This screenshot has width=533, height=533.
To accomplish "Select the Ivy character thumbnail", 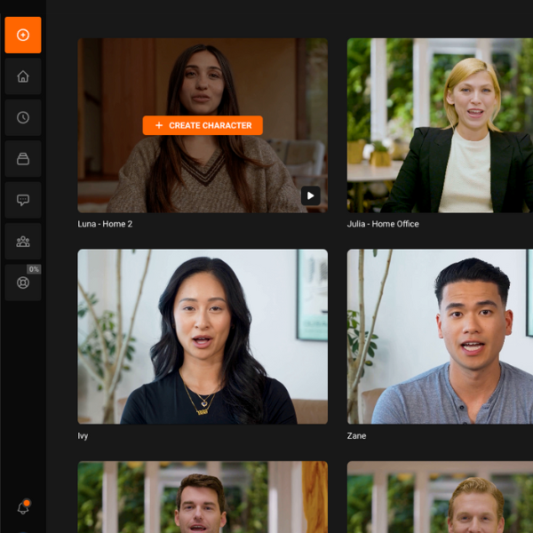I will 203,336.
